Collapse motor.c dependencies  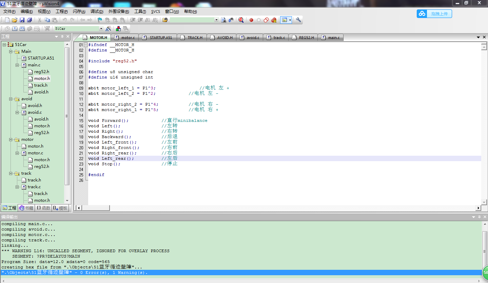click(17, 153)
